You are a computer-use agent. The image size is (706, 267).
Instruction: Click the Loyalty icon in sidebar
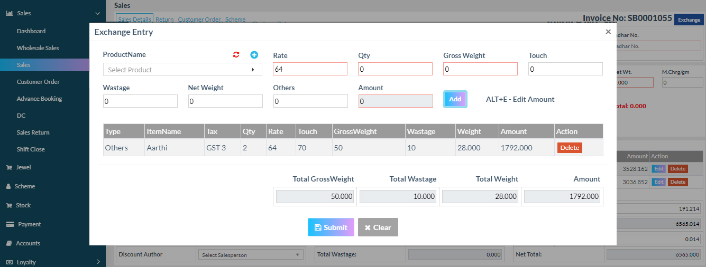pos(9,262)
